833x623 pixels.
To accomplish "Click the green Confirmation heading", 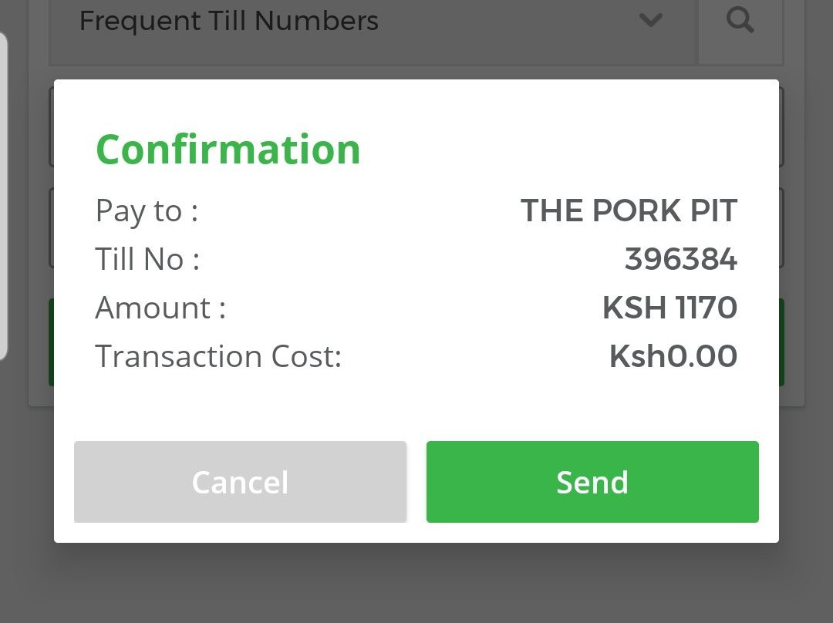I will pyautogui.click(x=228, y=149).
